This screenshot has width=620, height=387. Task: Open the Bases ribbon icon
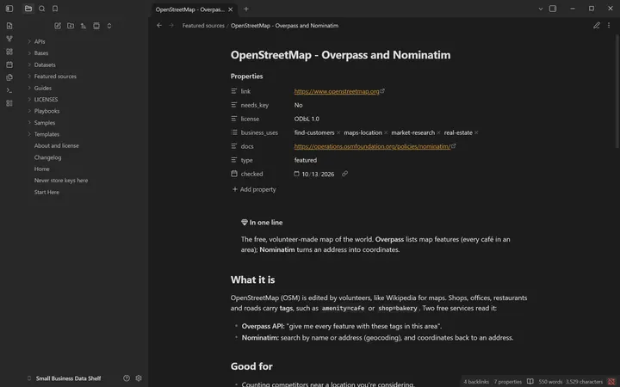9,103
